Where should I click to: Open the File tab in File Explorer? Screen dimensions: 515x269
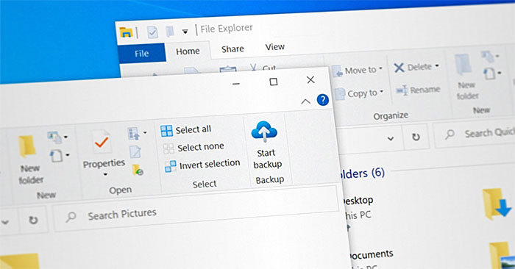141,53
